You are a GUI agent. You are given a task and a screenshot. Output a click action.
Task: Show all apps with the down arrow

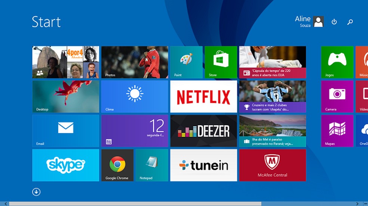click(36, 192)
